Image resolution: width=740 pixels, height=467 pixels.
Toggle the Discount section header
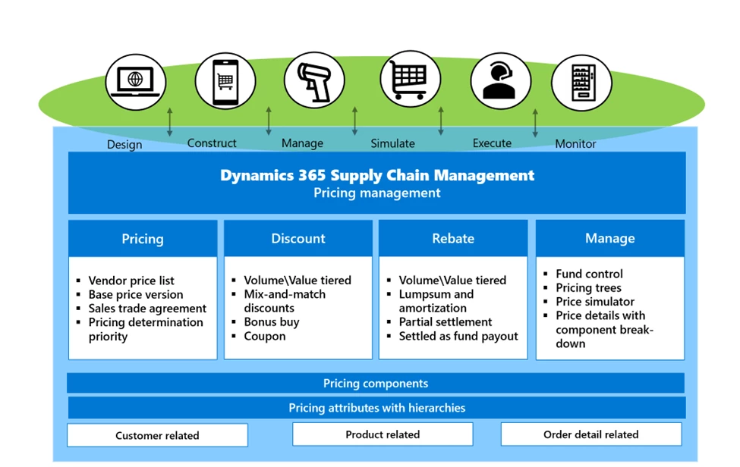coord(298,238)
